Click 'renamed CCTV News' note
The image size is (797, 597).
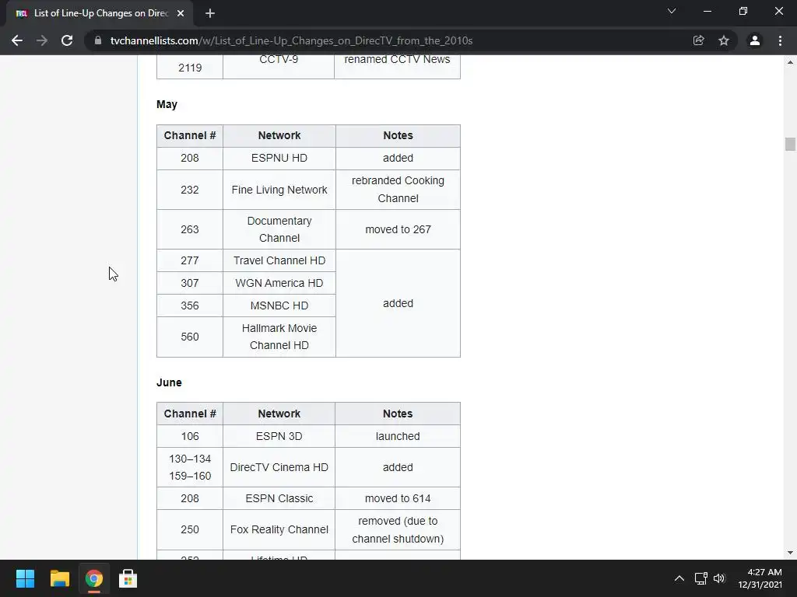click(x=398, y=66)
